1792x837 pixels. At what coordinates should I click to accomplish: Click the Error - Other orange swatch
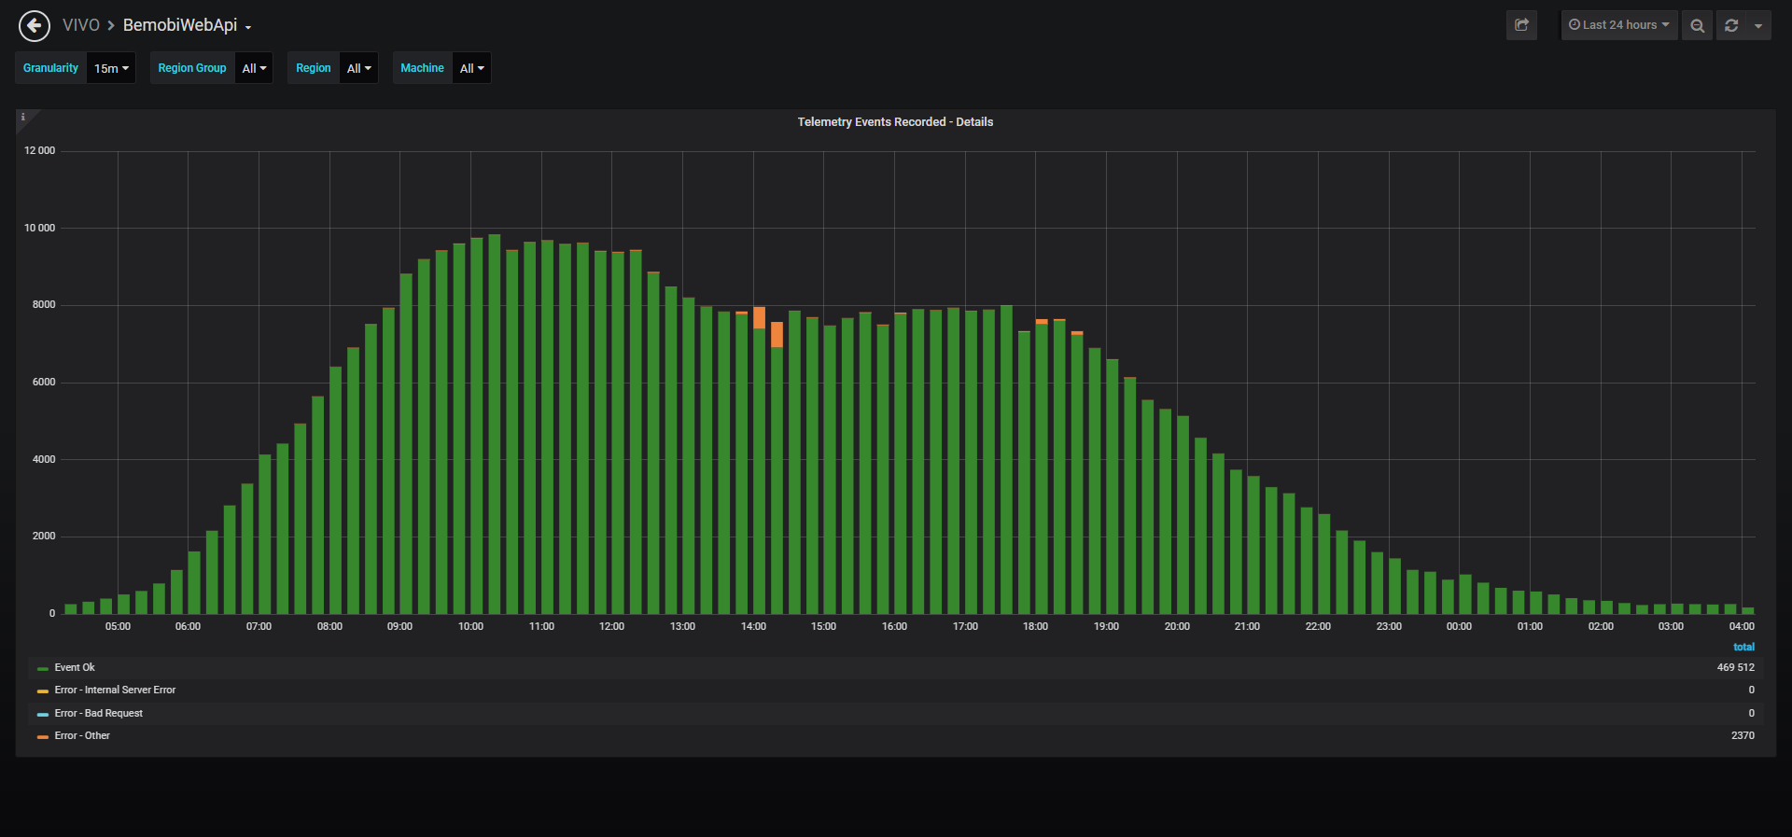click(x=43, y=737)
